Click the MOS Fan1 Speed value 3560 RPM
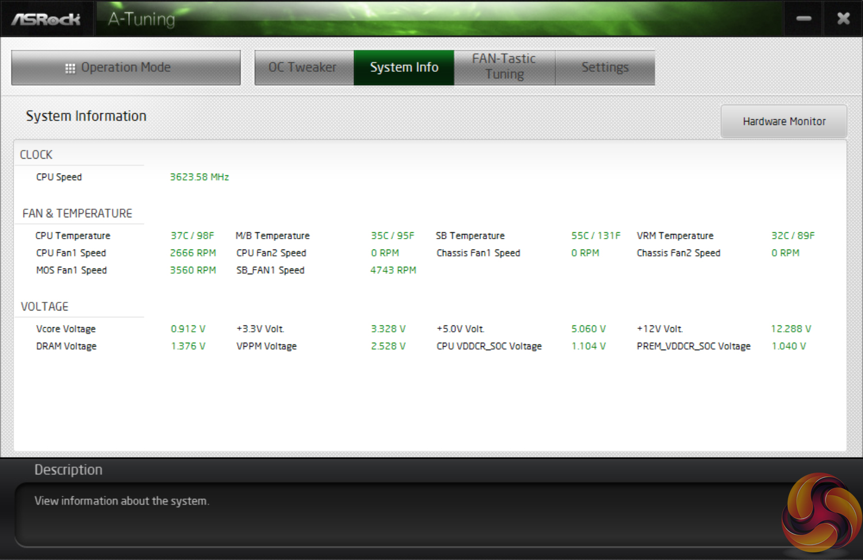The height and width of the screenshot is (560, 863). pyautogui.click(x=193, y=270)
